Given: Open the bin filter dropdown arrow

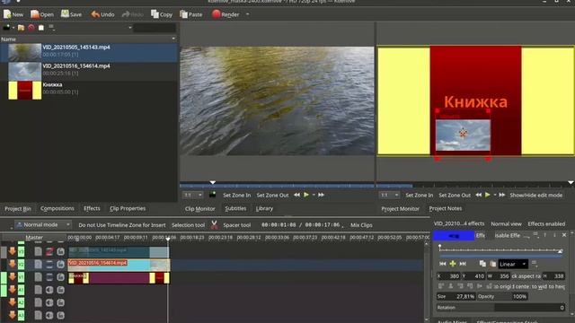Looking at the screenshot, I should 129,28.
